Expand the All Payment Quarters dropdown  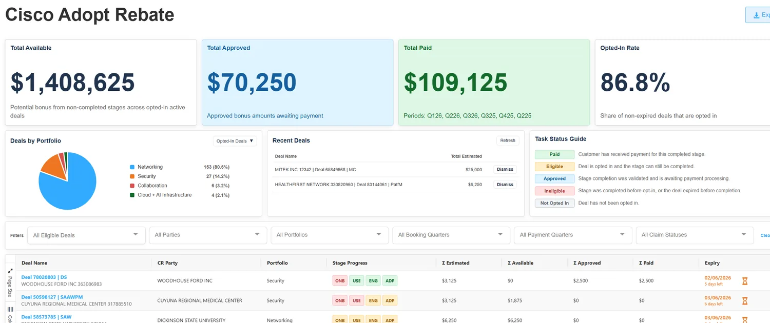pyautogui.click(x=573, y=235)
